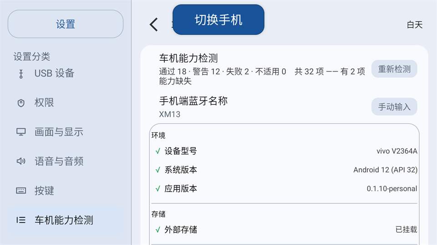Click the speaker icon for 语音与音频
Image resolution: width=437 pixels, height=245 pixels.
coord(21,161)
